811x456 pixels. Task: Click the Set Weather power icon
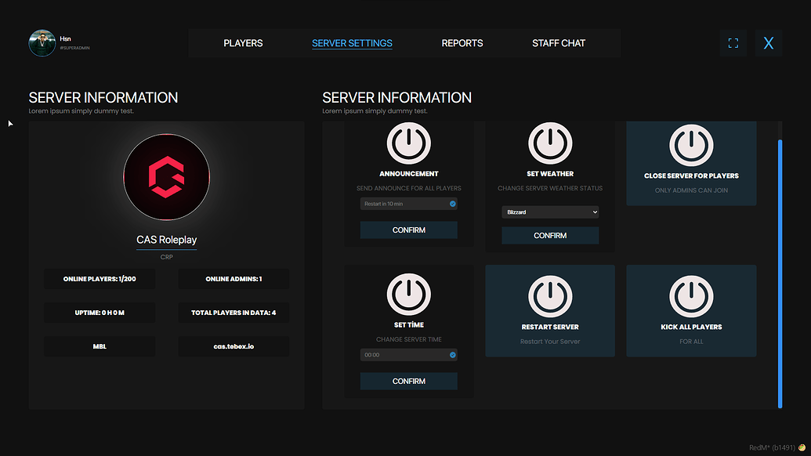(x=550, y=143)
